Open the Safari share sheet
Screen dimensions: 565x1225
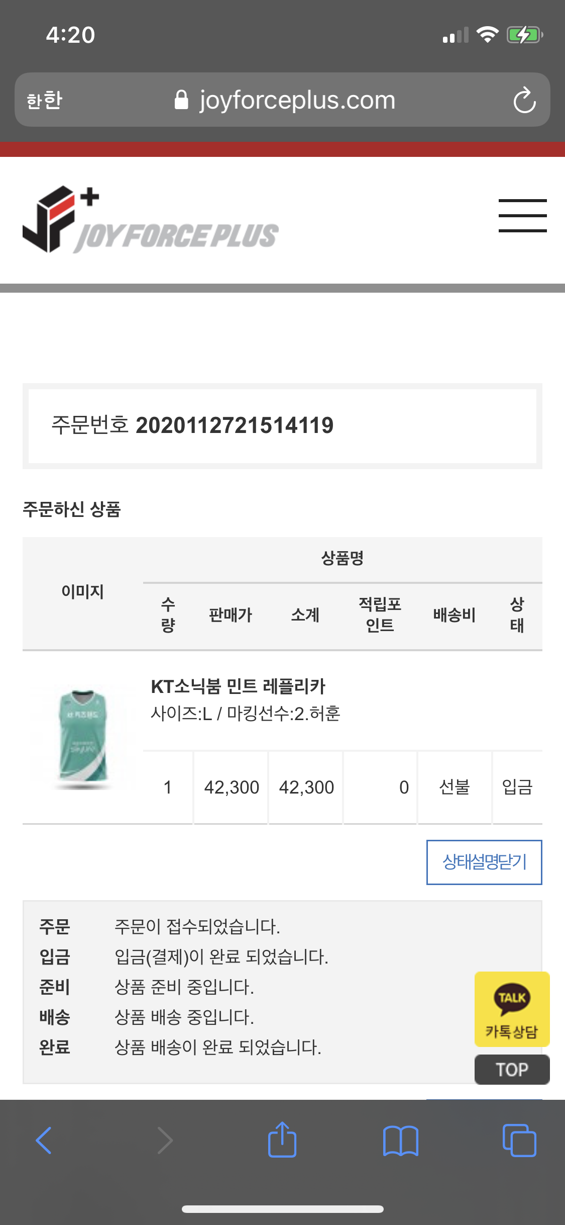282,1140
